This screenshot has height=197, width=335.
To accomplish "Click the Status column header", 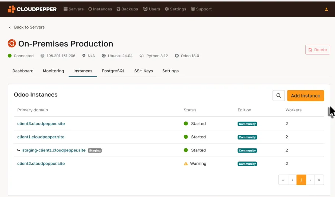I will (x=190, y=110).
